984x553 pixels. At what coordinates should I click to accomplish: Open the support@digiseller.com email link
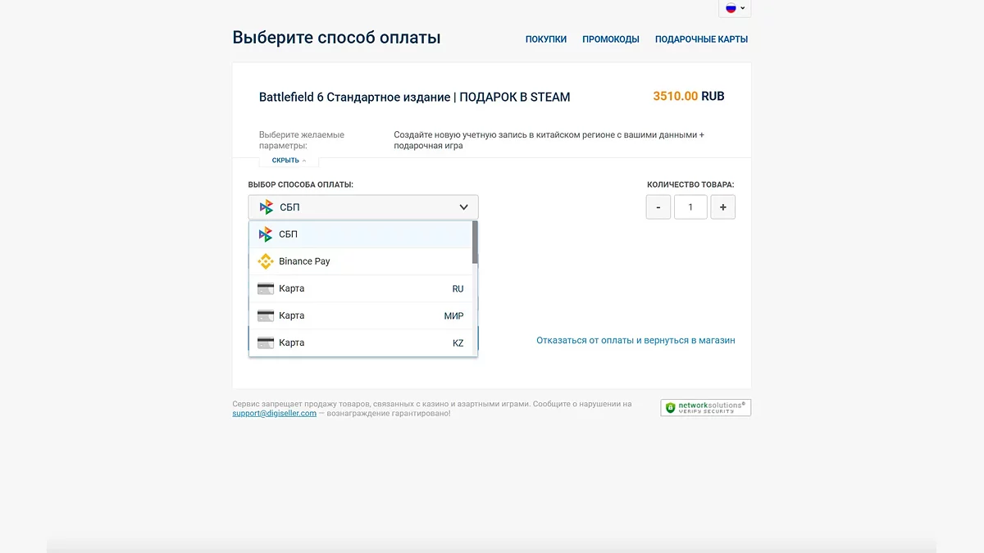275,414
